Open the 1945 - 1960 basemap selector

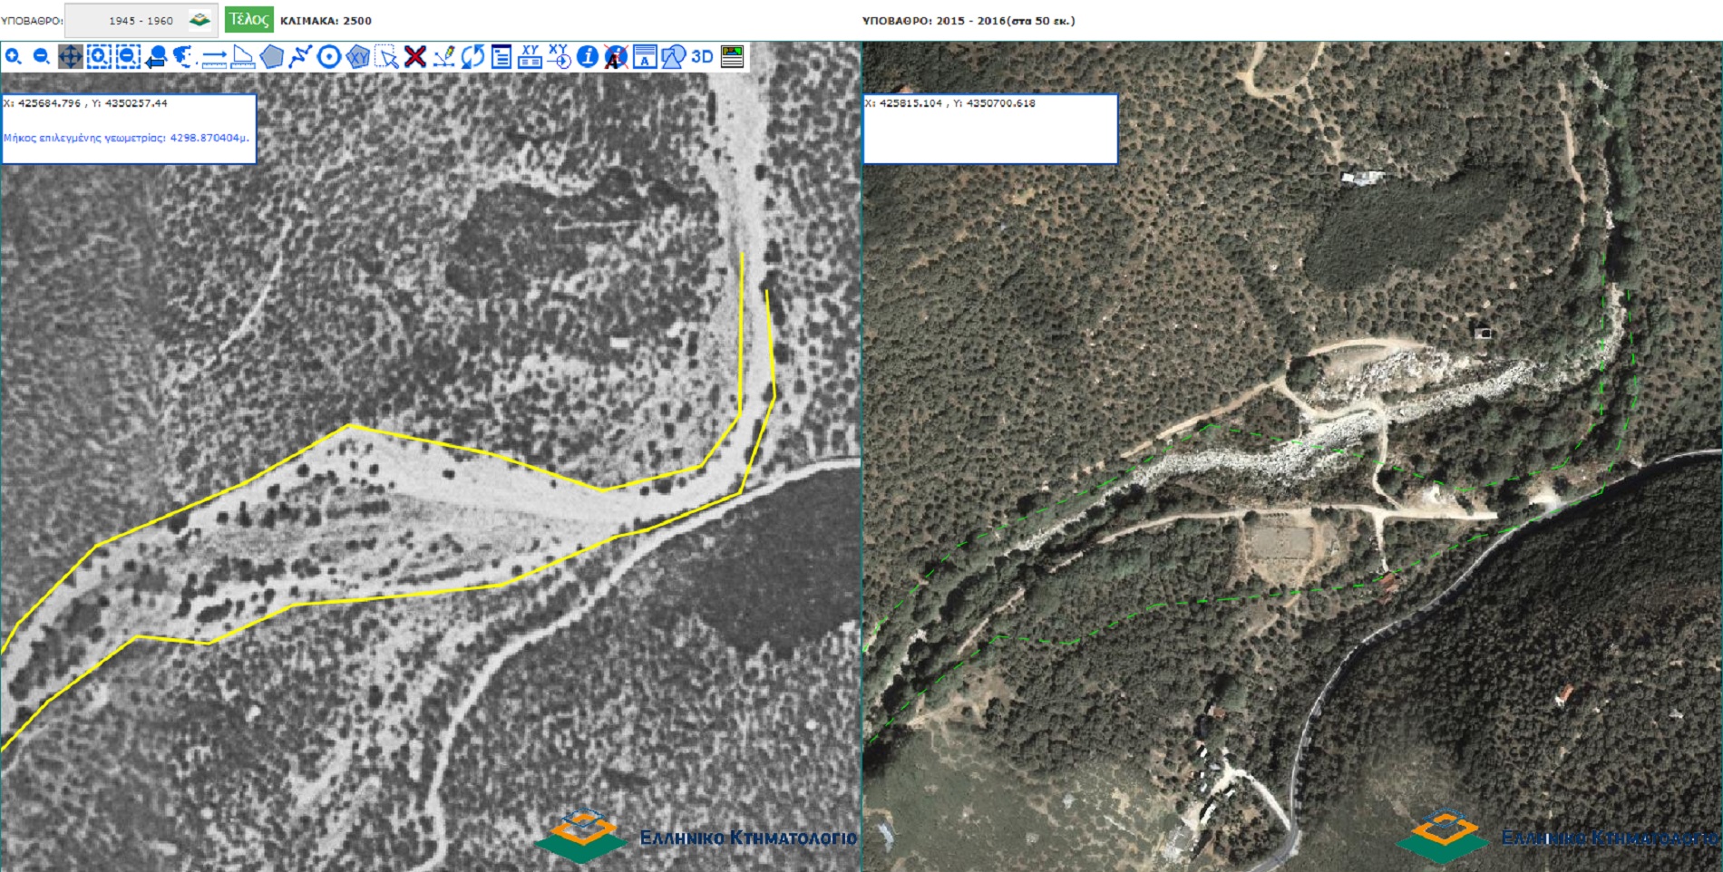(x=141, y=20)
